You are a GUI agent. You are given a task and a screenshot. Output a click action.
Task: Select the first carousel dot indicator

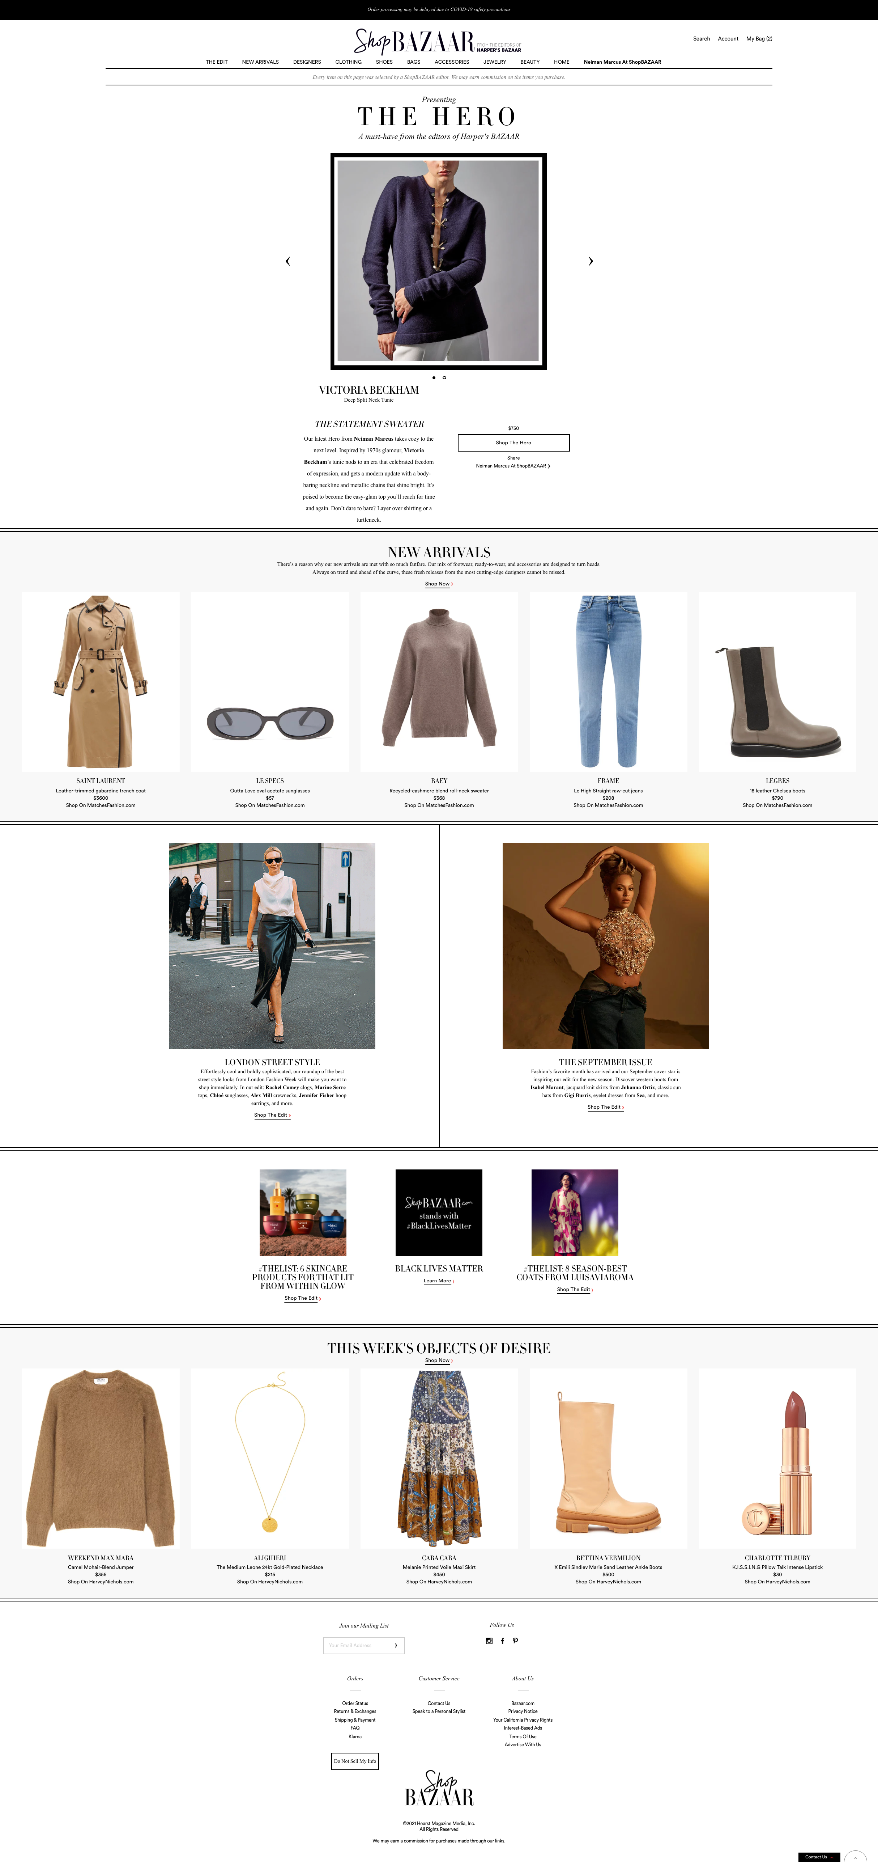coord(434,377)
